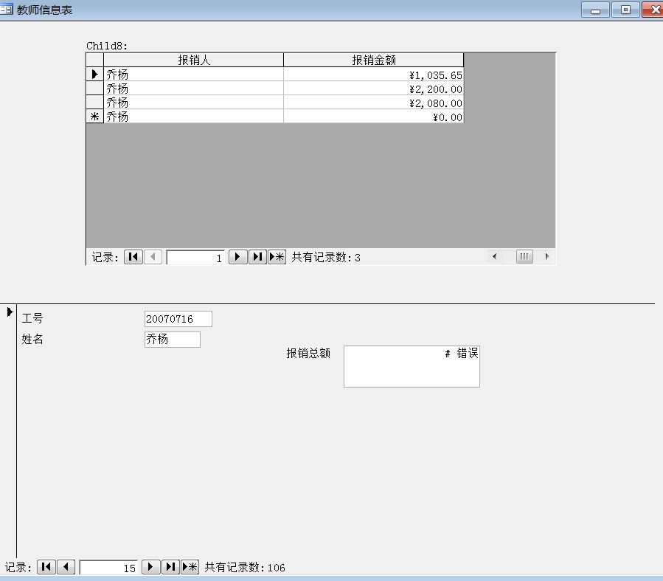Click the 姓名 text box
663x581 pixels.
click(172, 340)
